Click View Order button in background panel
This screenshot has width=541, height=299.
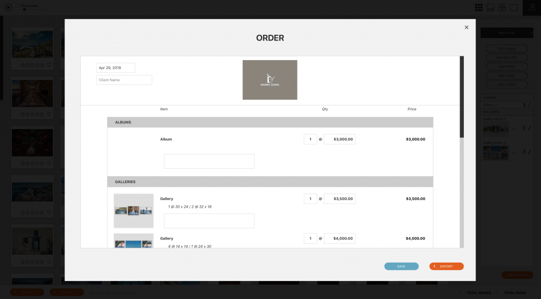pyautogui.click(x=517, y=275)
